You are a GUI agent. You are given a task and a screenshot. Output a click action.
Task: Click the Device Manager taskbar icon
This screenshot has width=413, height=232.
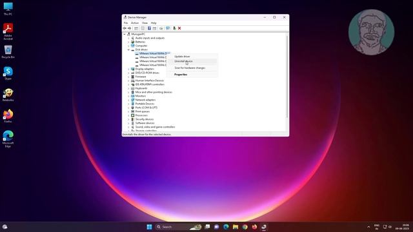(x=264, y=227)
